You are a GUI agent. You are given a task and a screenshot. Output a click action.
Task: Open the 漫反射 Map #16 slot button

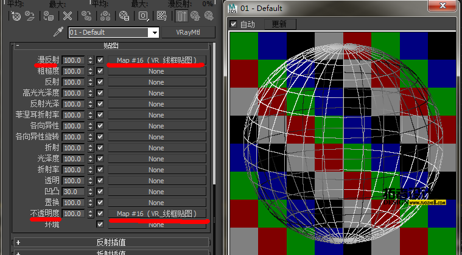click(157, 60)
